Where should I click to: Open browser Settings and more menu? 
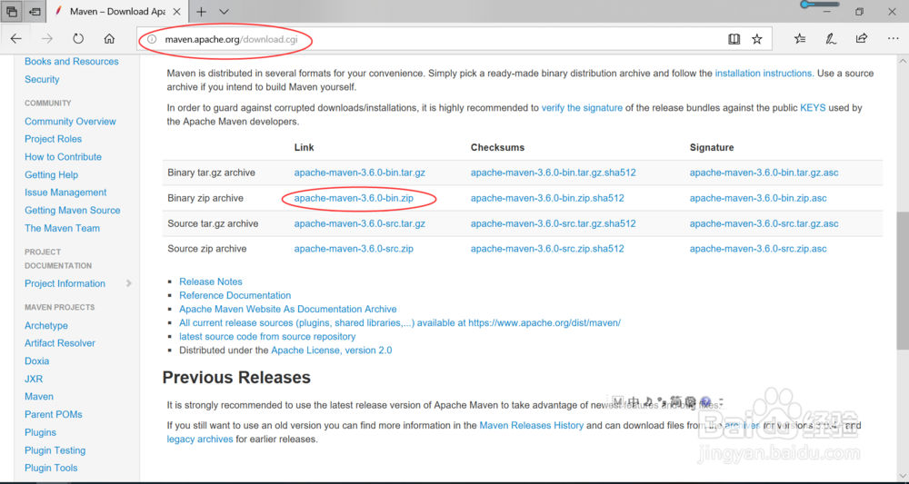pyautogui.click(x=893, y=39)
